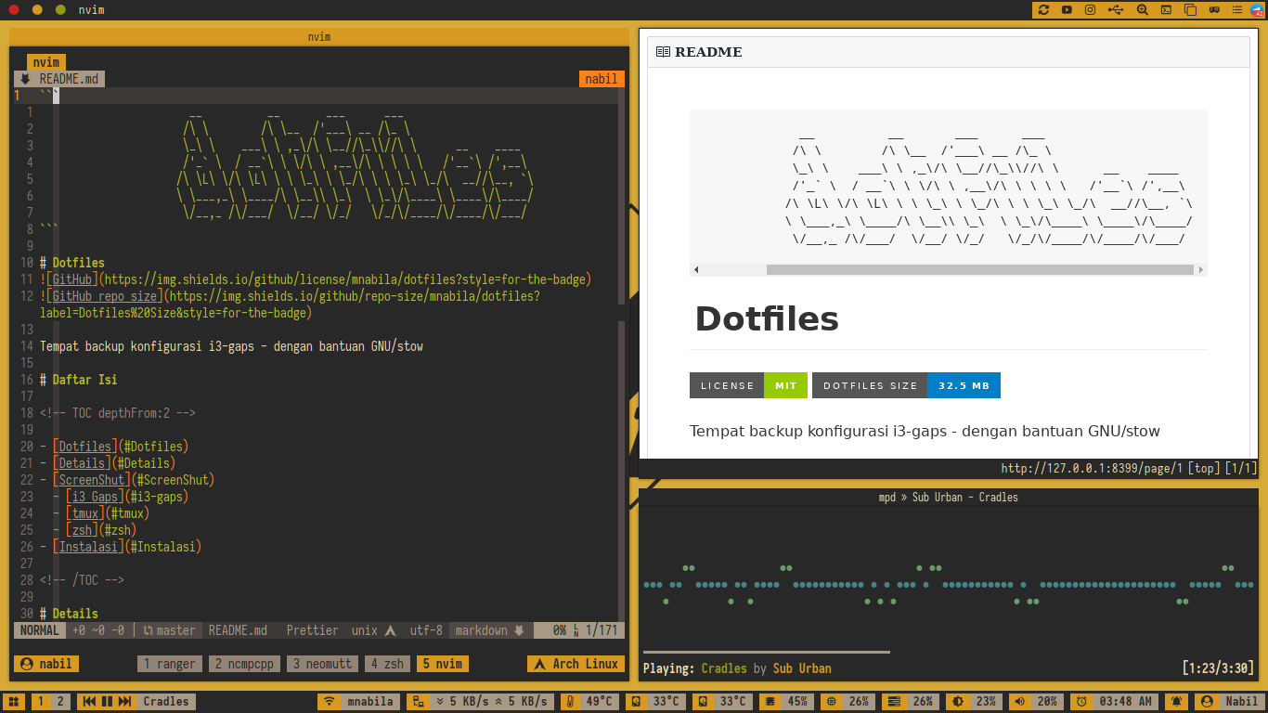Click the [ScreenShut] link on line 22

coord(92,480)
